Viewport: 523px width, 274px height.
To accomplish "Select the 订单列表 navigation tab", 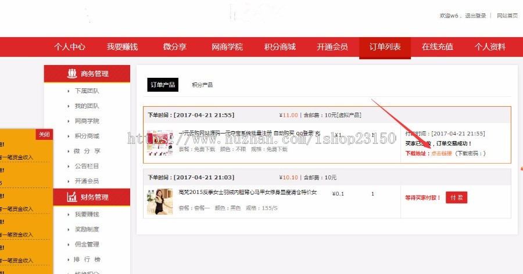I will [x=385, y=47].
